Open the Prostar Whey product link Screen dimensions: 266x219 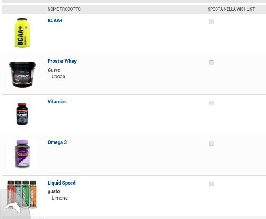click(62, 61)
